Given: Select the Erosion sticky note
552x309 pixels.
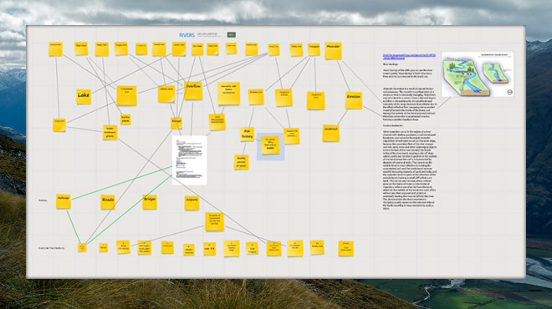Looking at the screenshot, I should coord(354,100).
